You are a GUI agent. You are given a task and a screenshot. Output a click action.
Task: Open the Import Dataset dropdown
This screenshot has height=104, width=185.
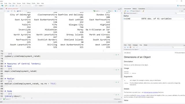pos(136,11)
